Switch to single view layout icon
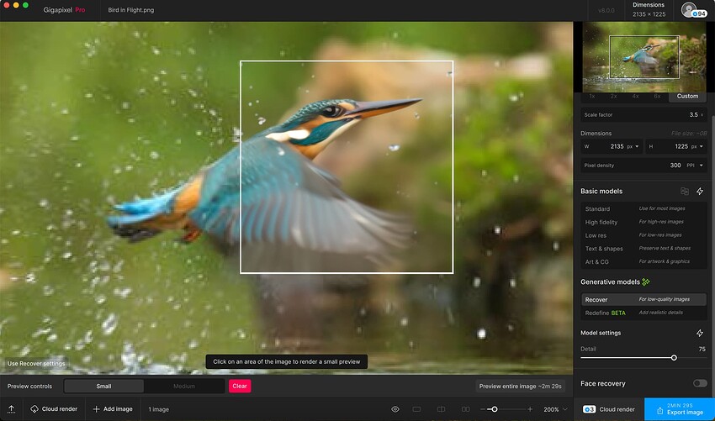The image size is (715, 421). click(416, 409)
